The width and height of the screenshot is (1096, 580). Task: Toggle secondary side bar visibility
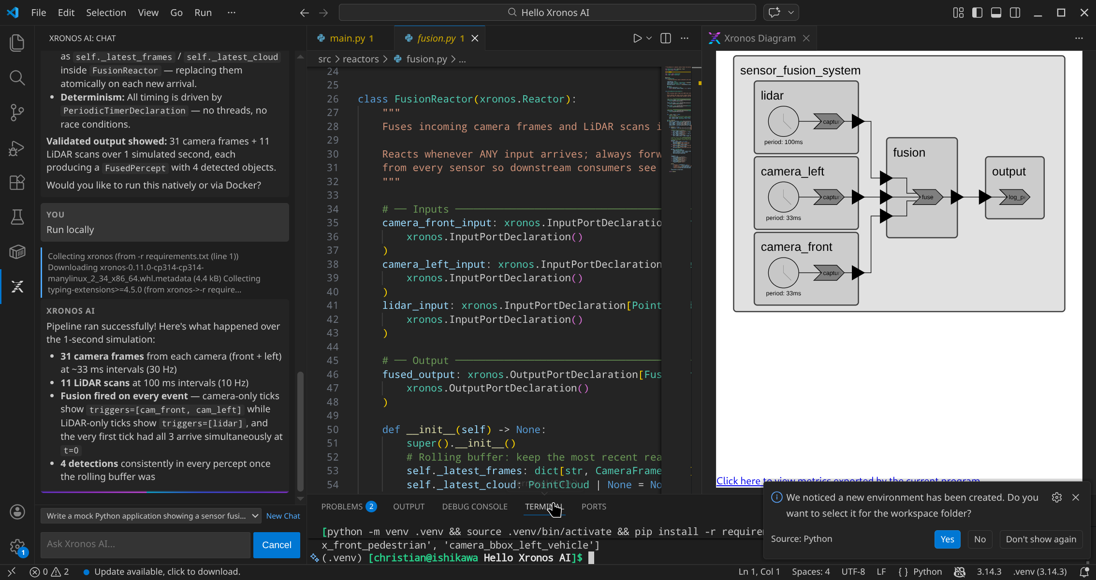click(x=1015, y=13)
